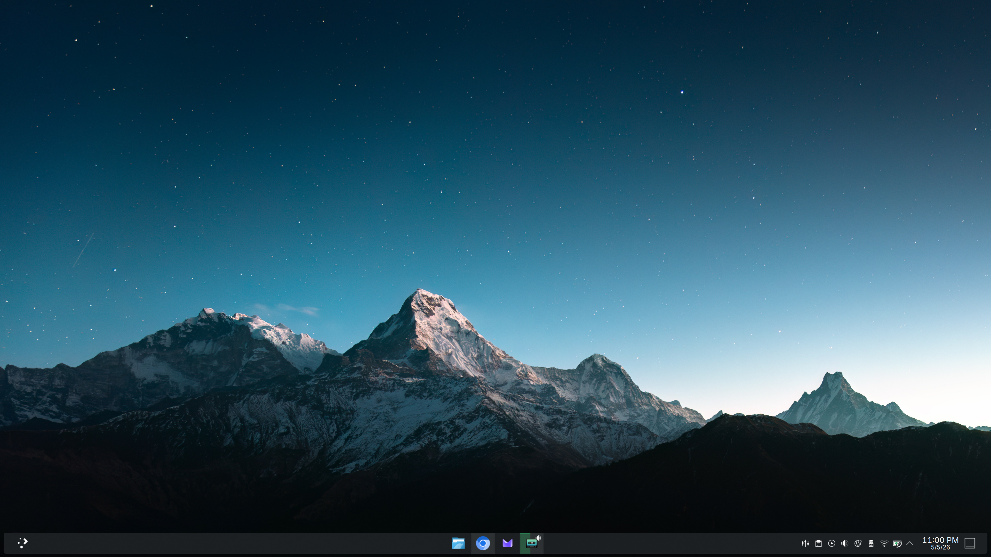The image size is (991, 557).
Task: Open the calendar from the 11:00 PM clock
Action: tap(940, 543)
